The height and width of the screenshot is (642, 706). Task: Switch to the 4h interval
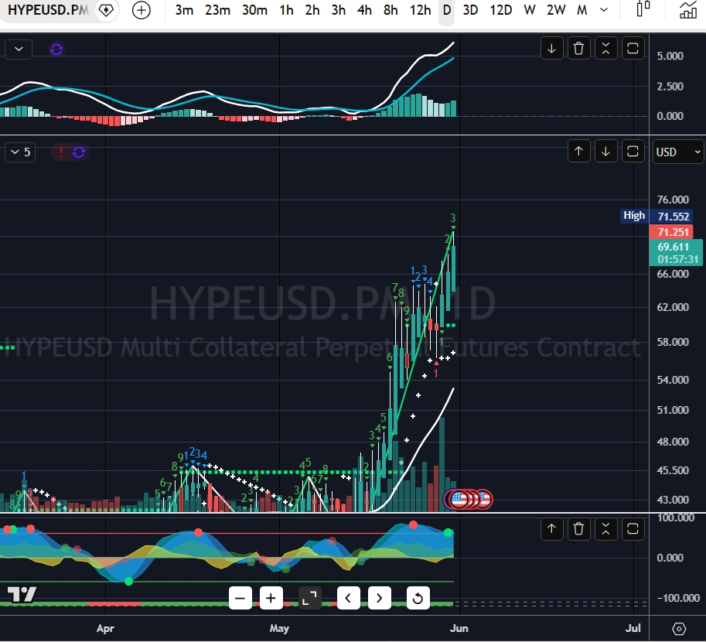point(364,10)
